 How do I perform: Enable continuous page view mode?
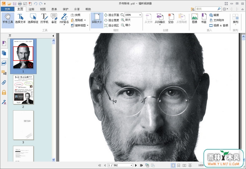(x=179, y=165)
